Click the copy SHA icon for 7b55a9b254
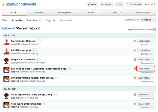The image size is (158, 112). click(135, 69)
